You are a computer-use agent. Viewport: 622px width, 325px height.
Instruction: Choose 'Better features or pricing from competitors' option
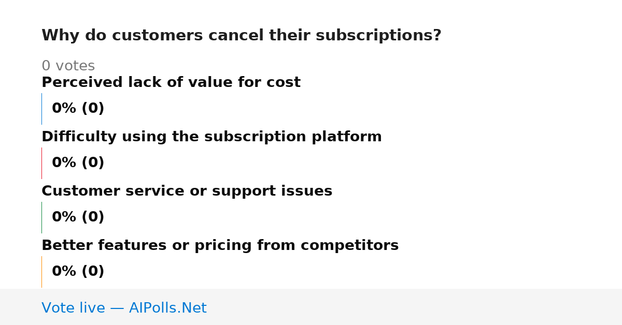tap(220, 245)
